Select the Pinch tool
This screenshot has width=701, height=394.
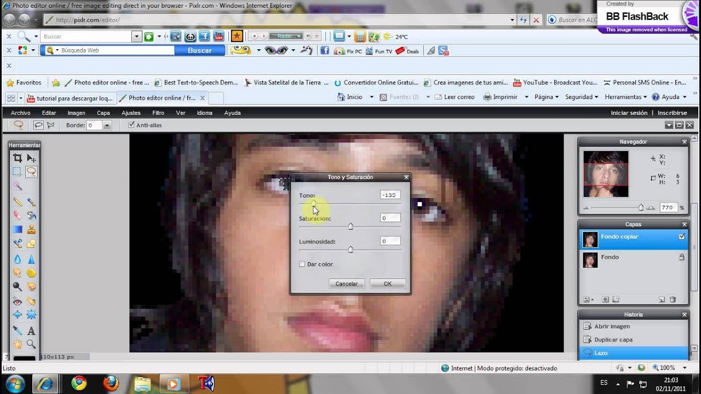tap(31, 315)
